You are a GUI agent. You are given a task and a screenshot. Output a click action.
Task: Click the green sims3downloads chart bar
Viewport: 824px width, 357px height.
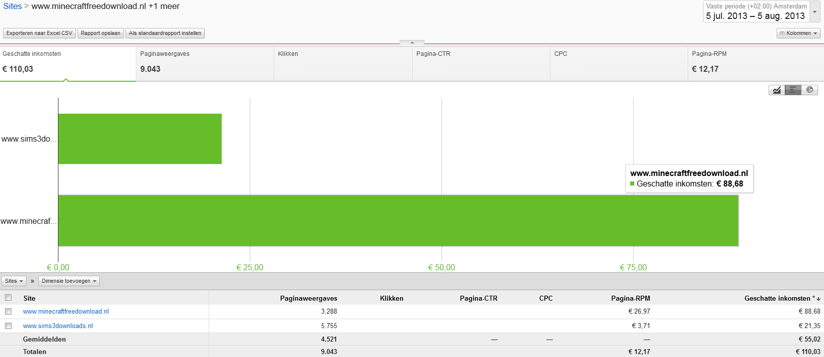(x=140, y=139)
